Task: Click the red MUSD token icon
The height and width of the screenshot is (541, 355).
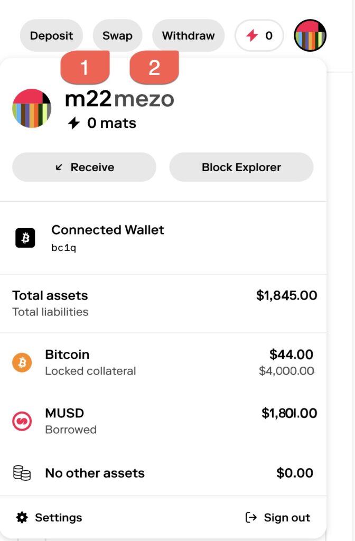Action: [x=22, y=421]
